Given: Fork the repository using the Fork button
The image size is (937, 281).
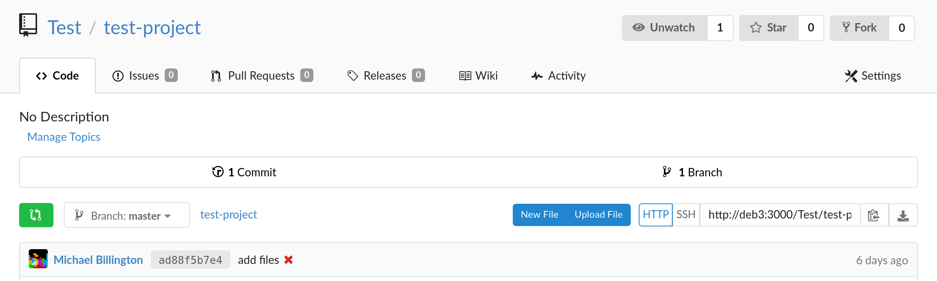Looking at the screenshot, I should coord(859,28).
